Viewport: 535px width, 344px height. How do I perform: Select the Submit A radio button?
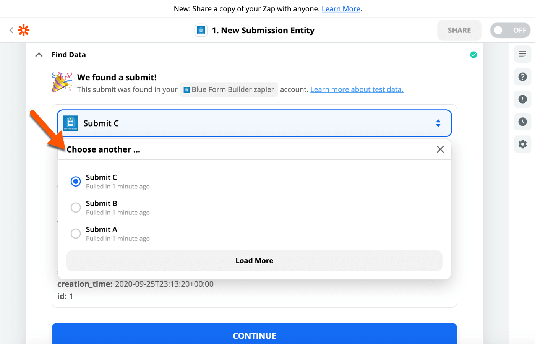76,233
